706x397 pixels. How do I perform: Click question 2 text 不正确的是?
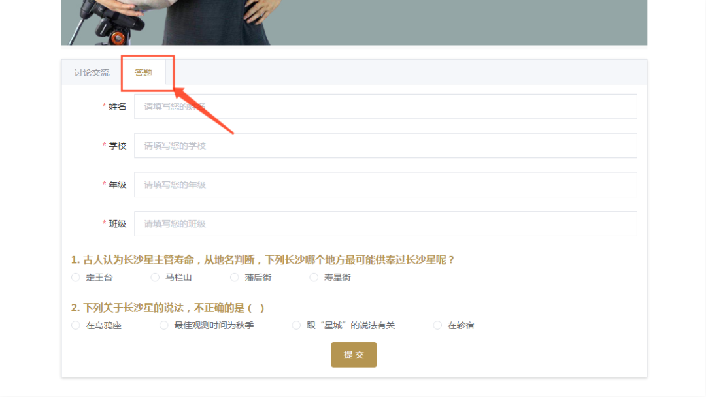167,308
